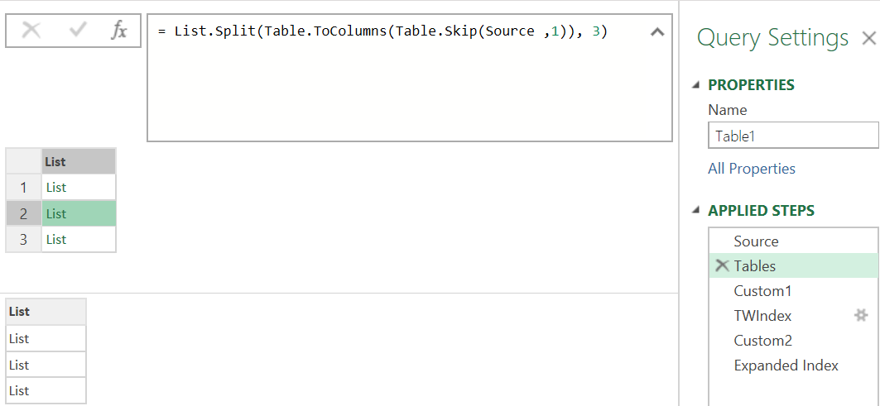This screenshot has width=880, height=406.
Task: Open the All Properties link
Action: coord(752,169)
